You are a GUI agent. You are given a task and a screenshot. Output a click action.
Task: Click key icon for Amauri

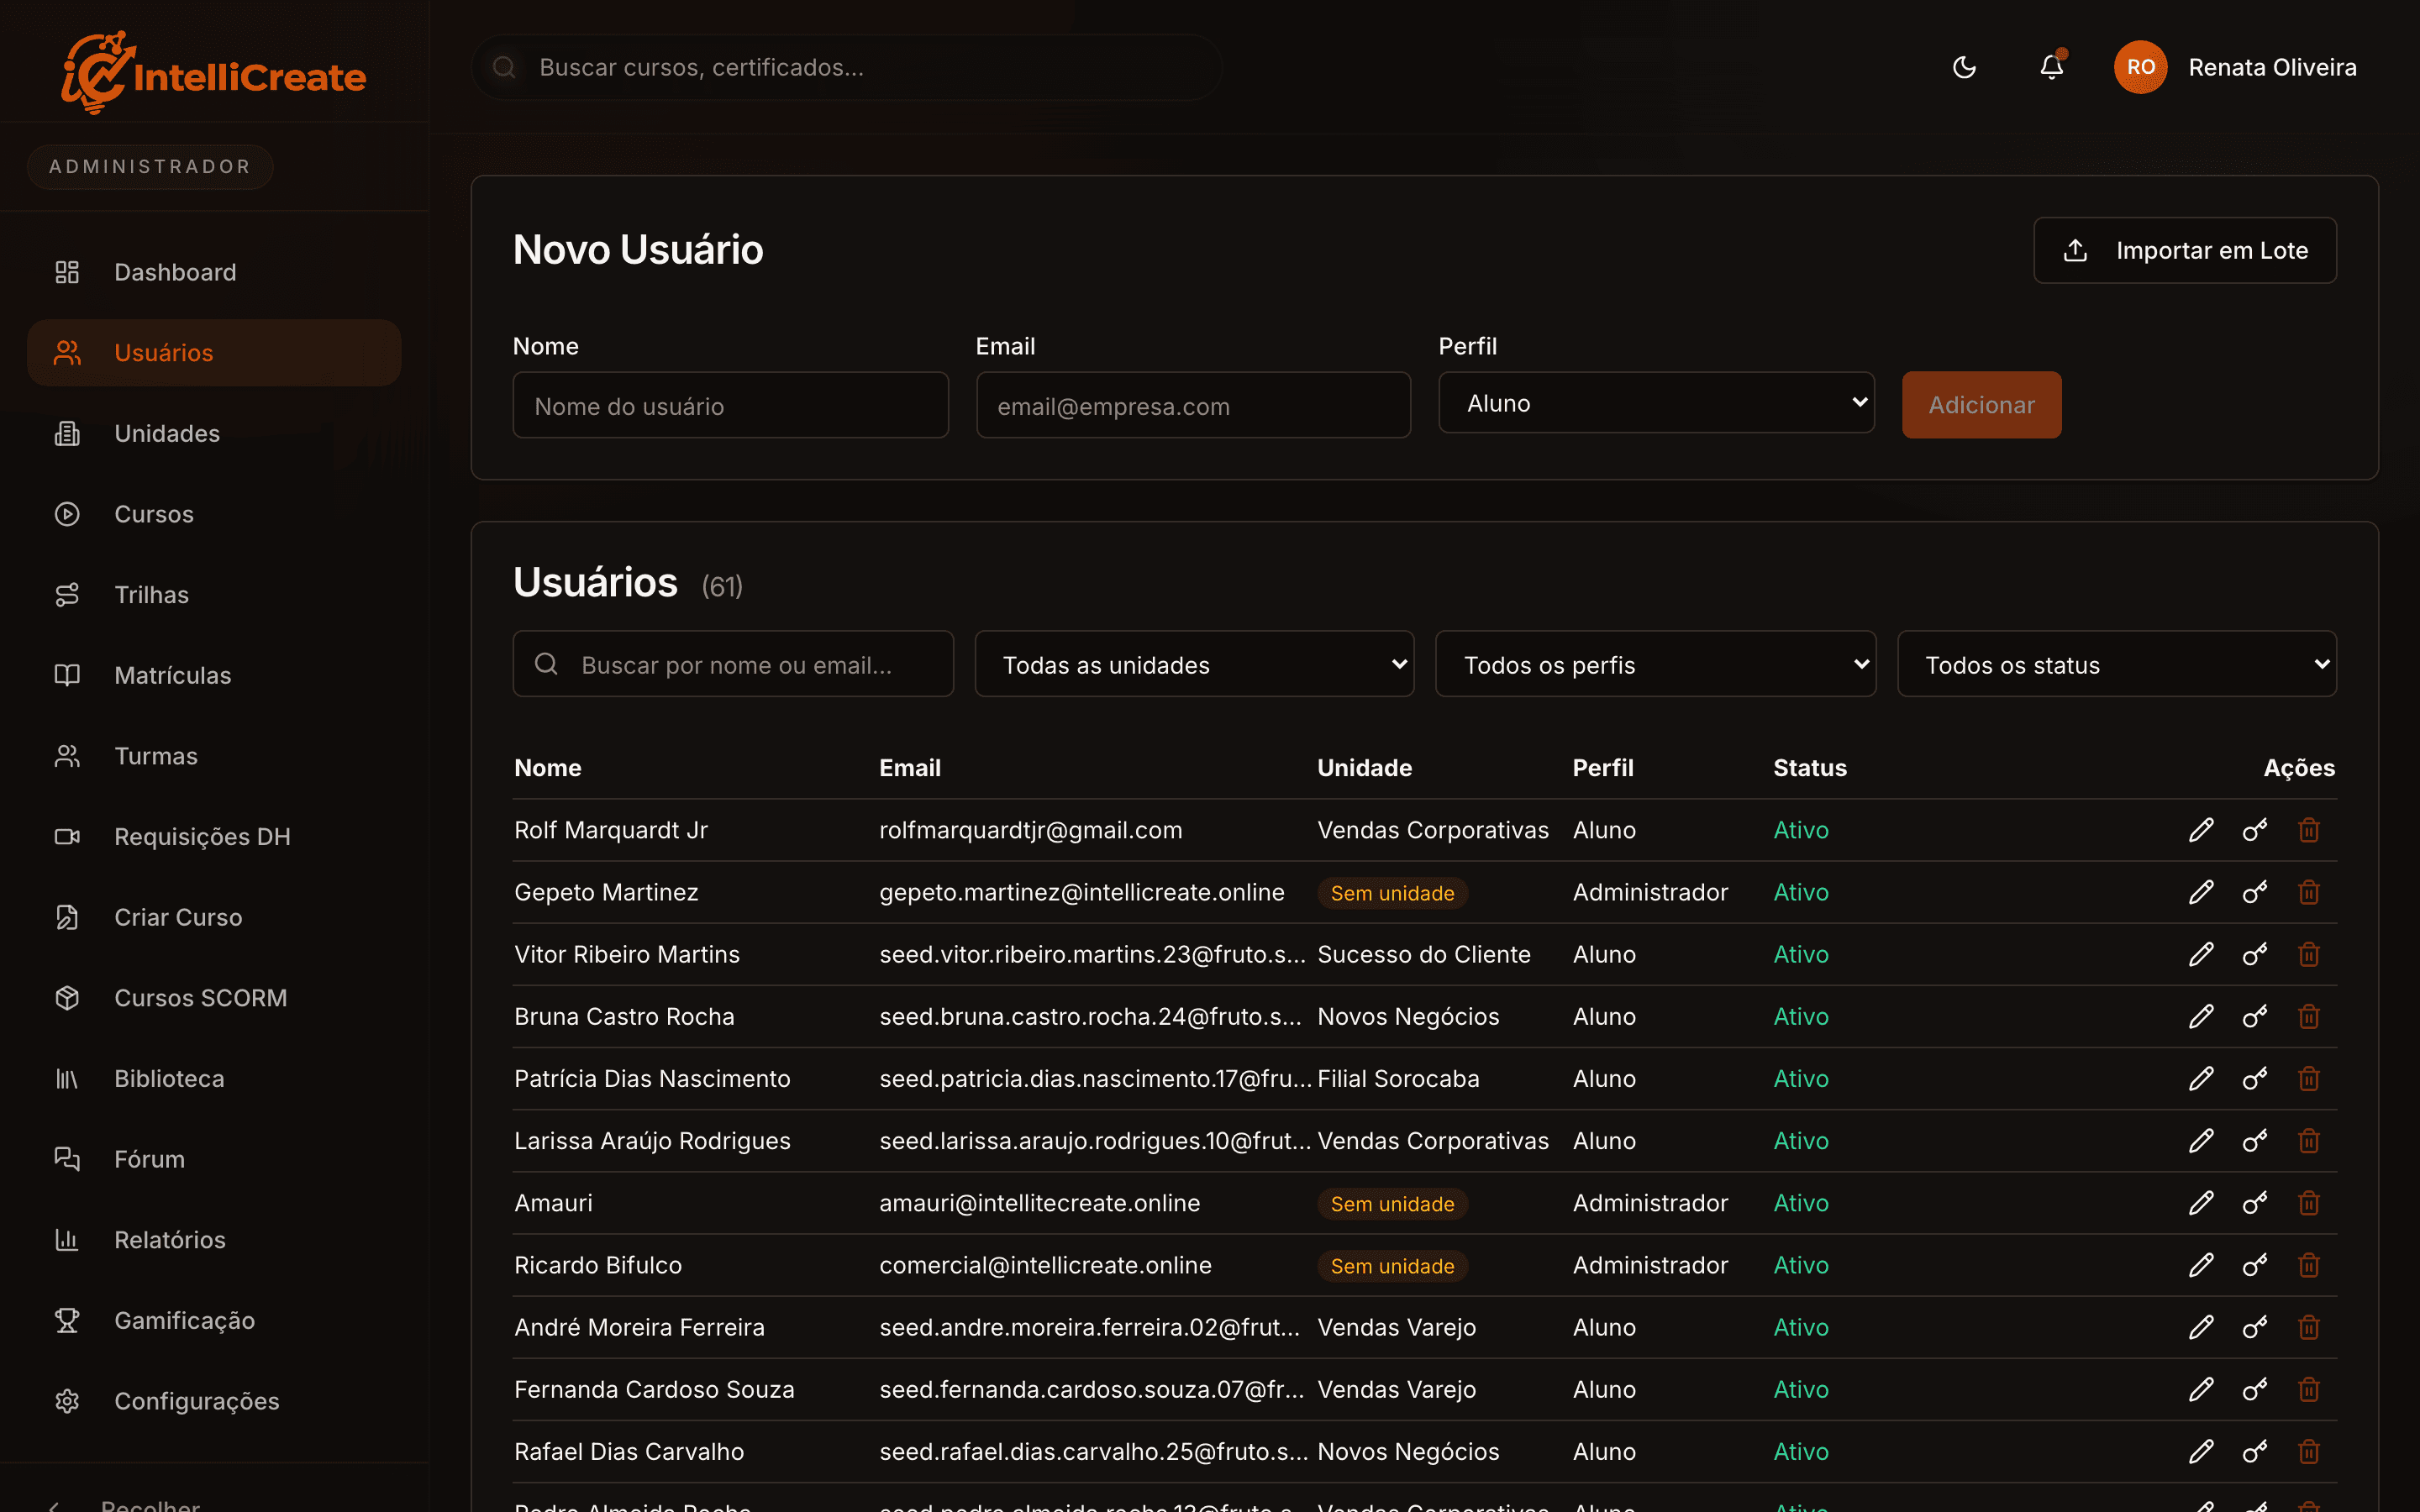[x=2255, y=1203]
